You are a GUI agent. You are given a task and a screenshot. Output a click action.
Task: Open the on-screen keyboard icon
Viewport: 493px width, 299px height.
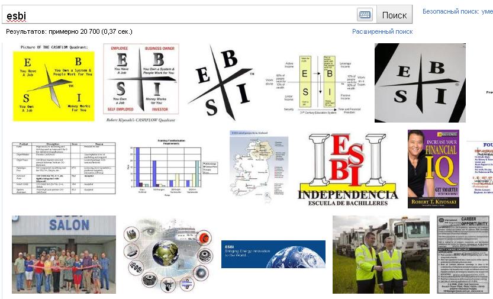click(365, 14)
